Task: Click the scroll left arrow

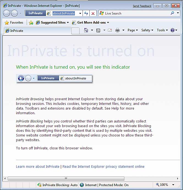Action: (x=5, y=178)
